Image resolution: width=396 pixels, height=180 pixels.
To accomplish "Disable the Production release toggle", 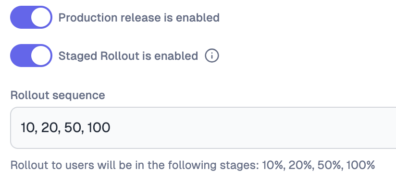I will (x=31, y=17).
